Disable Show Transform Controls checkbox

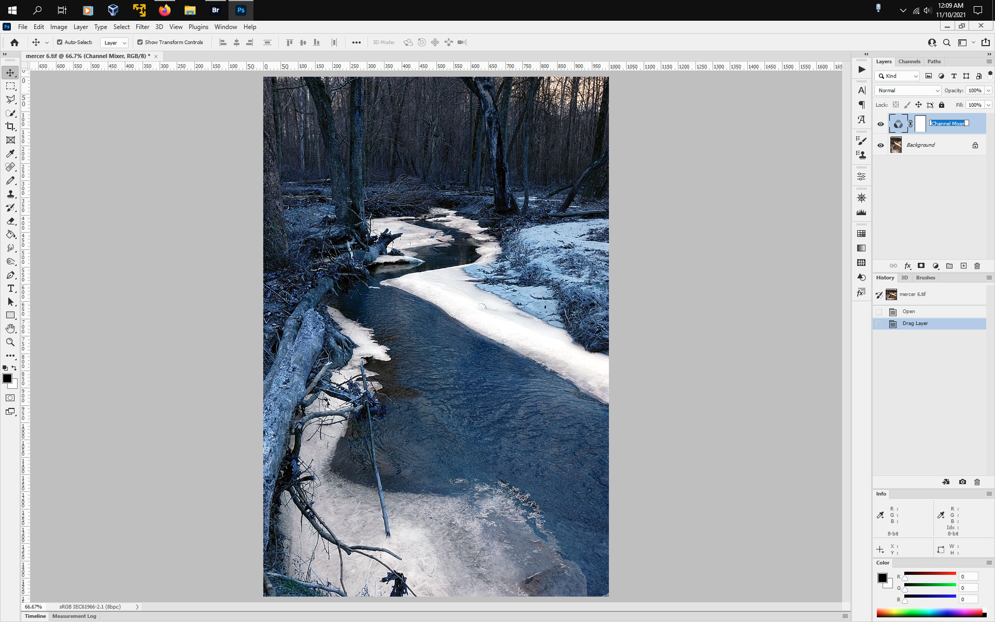pyautogui.click(x=140, y=43)
